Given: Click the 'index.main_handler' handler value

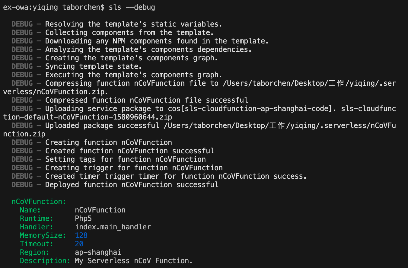Looking at the screenshot, I should [x=113, y=227].
